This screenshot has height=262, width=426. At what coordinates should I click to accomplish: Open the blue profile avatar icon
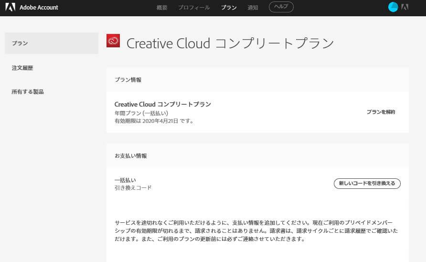393,7
